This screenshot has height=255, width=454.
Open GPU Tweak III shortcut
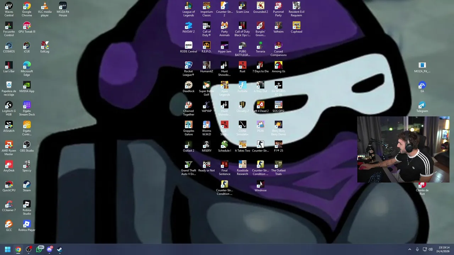[27, 28]
